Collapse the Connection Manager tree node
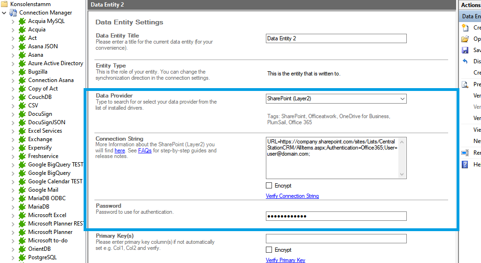The width and height of the screenshot is (481, 263). click(x=4, y=13)
